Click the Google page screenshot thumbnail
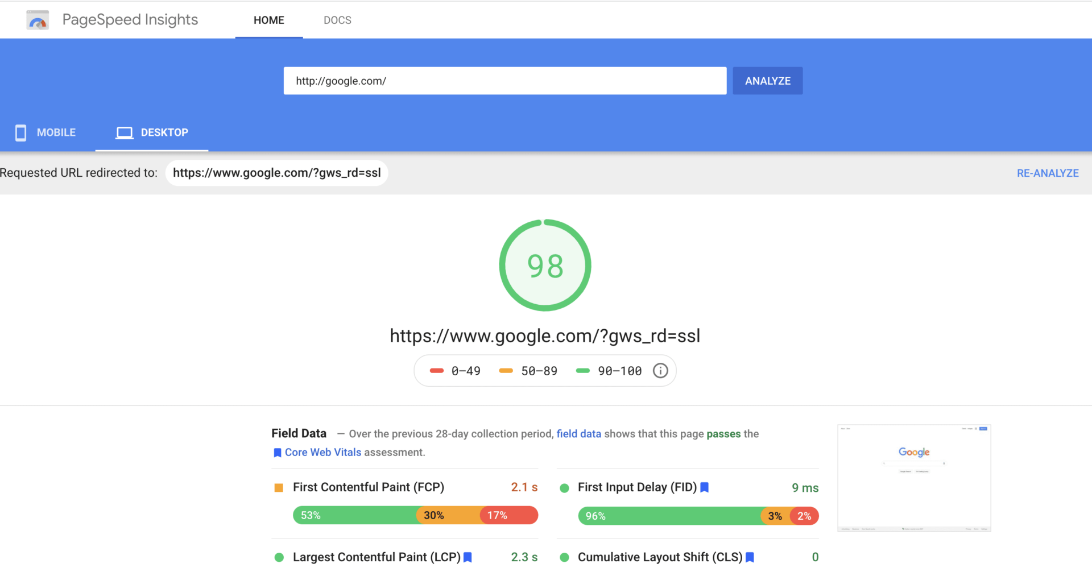 click(x=914, y=478)
